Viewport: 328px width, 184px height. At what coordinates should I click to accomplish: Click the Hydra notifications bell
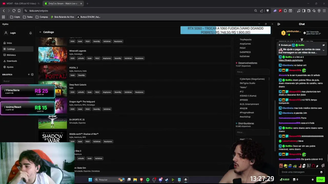[30, 33]
